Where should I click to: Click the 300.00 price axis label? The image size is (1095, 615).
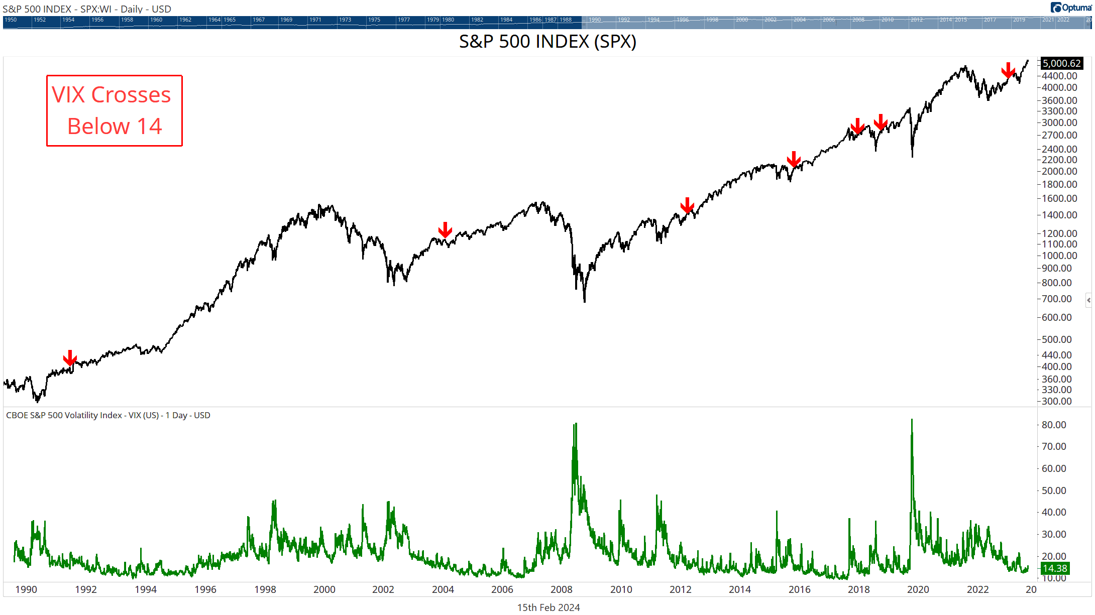coord(1057,401)
